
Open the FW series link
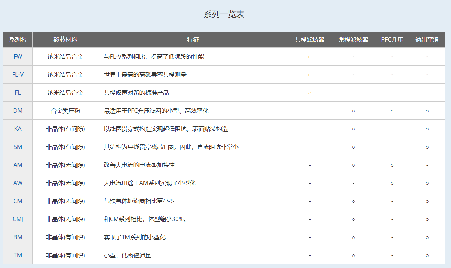point(18,56)
